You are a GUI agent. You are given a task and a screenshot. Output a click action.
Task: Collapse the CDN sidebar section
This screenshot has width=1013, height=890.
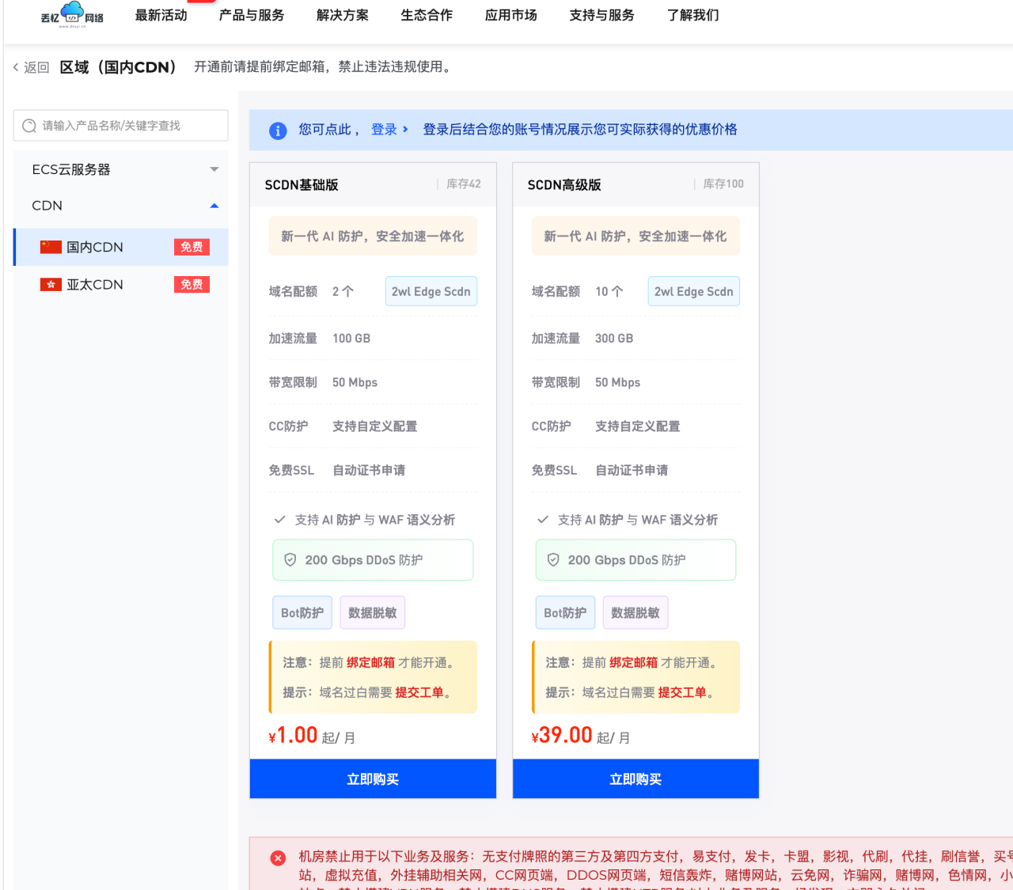click(120, 206)
